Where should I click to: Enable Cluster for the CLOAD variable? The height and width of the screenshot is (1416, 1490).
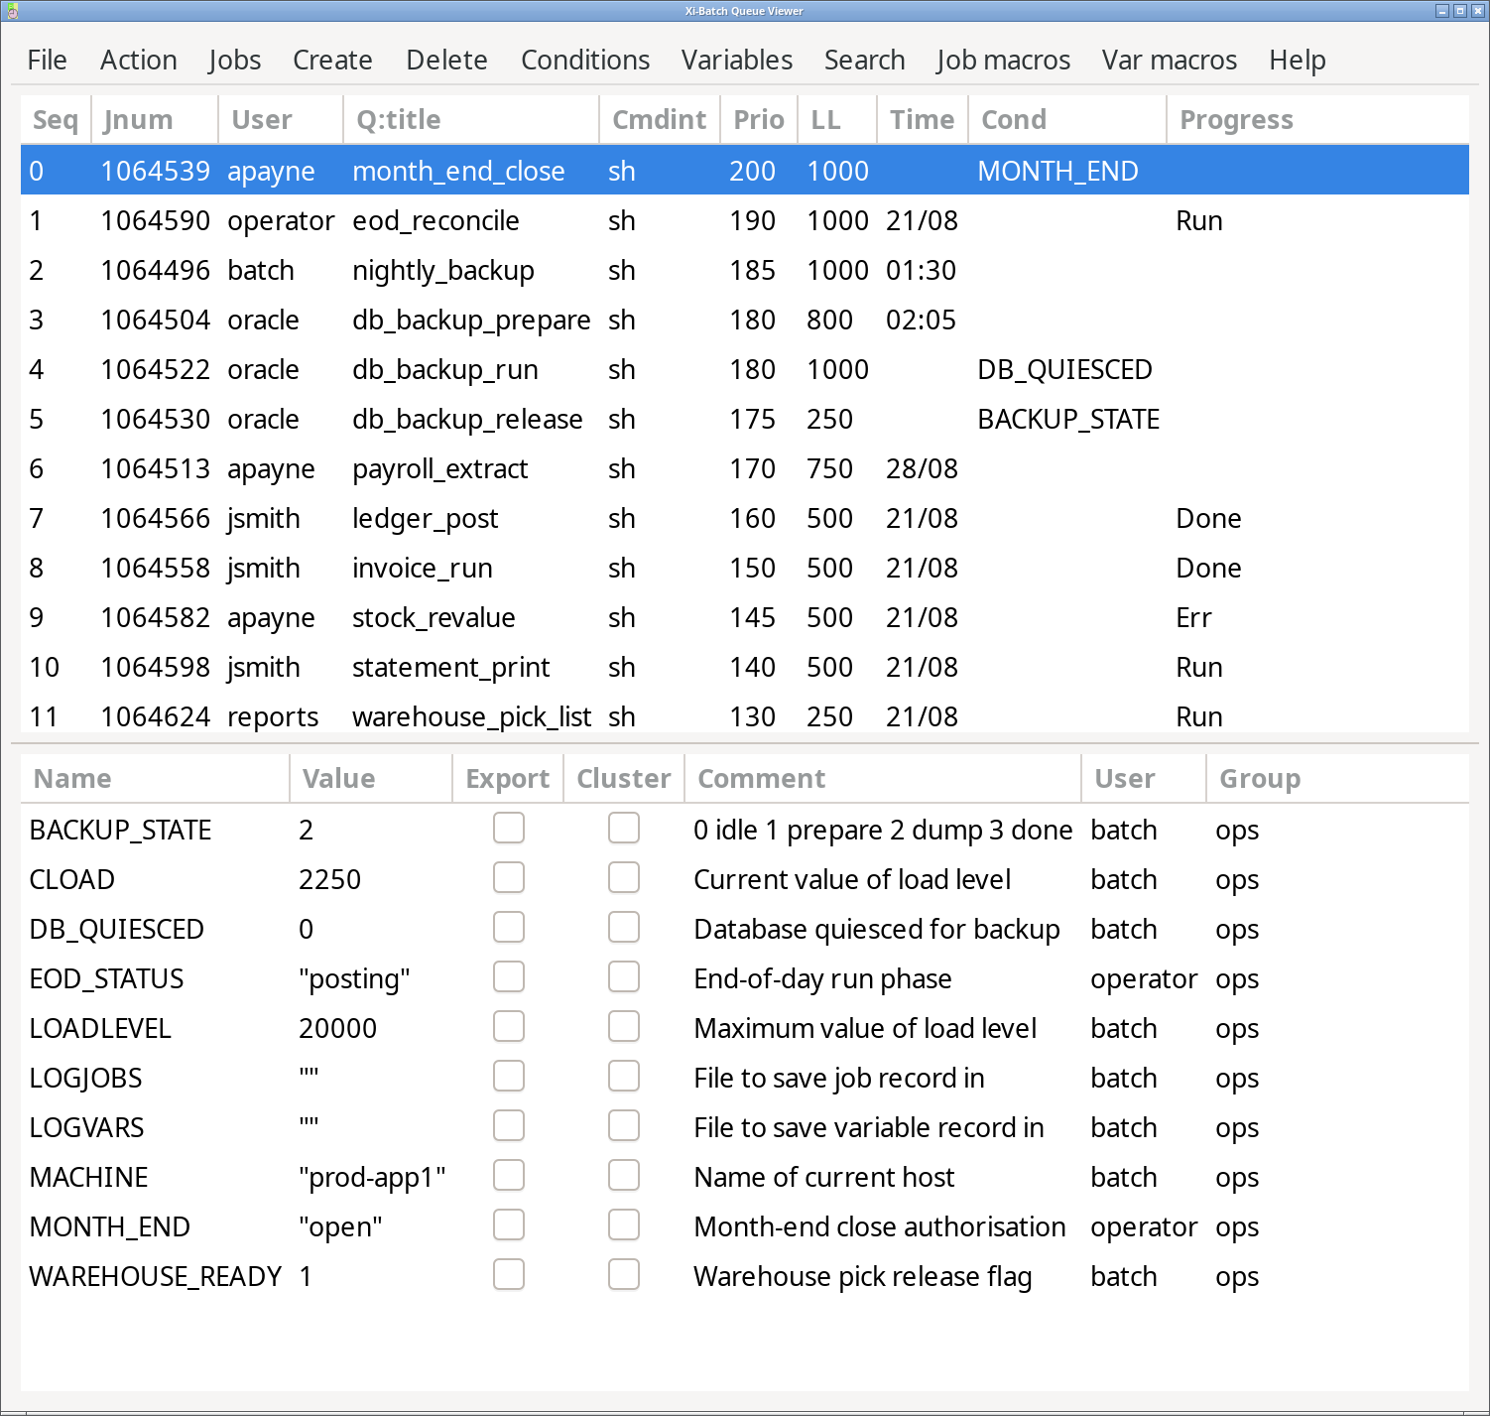pos(624,877)
